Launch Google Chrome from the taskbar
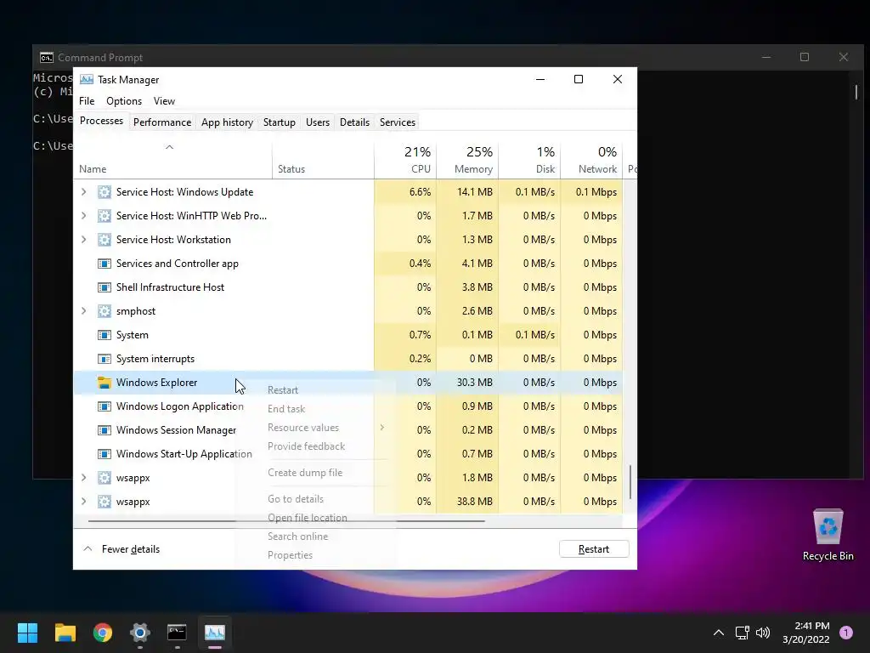The width and height of the screenshot is (870, 653). coord(103,633)
